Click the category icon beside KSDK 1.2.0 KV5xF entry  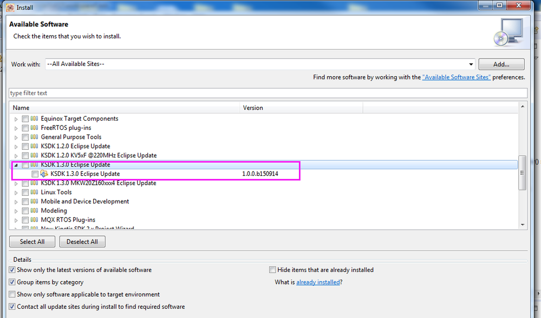click(34, 155)
